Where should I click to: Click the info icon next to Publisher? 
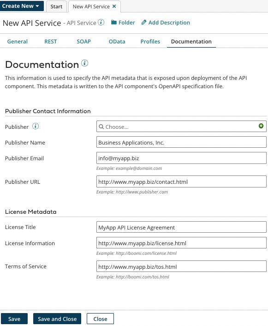pyautogui.click(x=36, y=126)
